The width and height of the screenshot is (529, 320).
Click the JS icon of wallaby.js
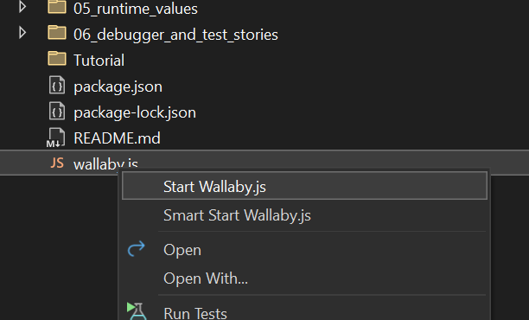pos(57,163)
